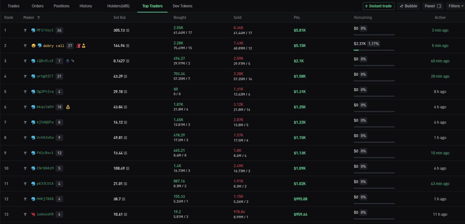Click the filter funnel in CNrG84zM row
Screen dimensions: 465x224
(25, 168)
